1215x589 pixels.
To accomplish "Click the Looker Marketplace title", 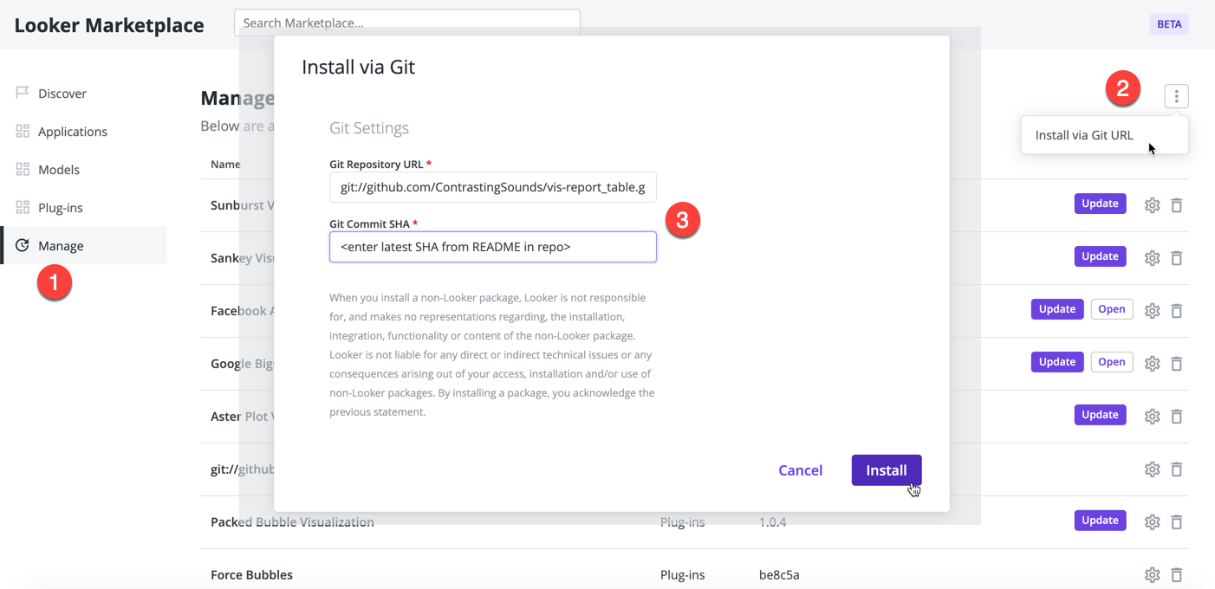I will point(109,25).
